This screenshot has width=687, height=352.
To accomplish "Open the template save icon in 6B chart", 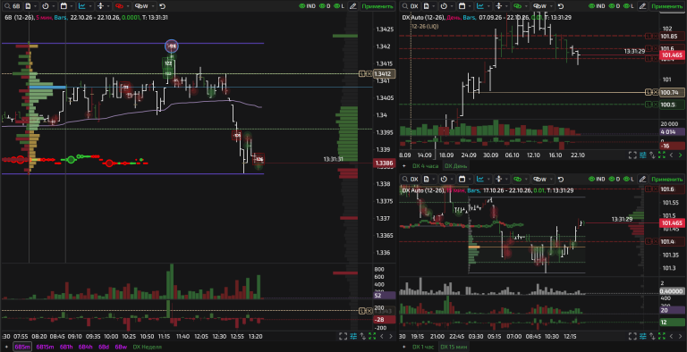I will click(x=28, y=6).
